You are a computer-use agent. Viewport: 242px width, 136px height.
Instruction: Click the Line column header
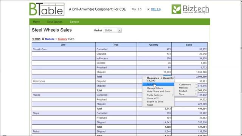click(64, 45)
